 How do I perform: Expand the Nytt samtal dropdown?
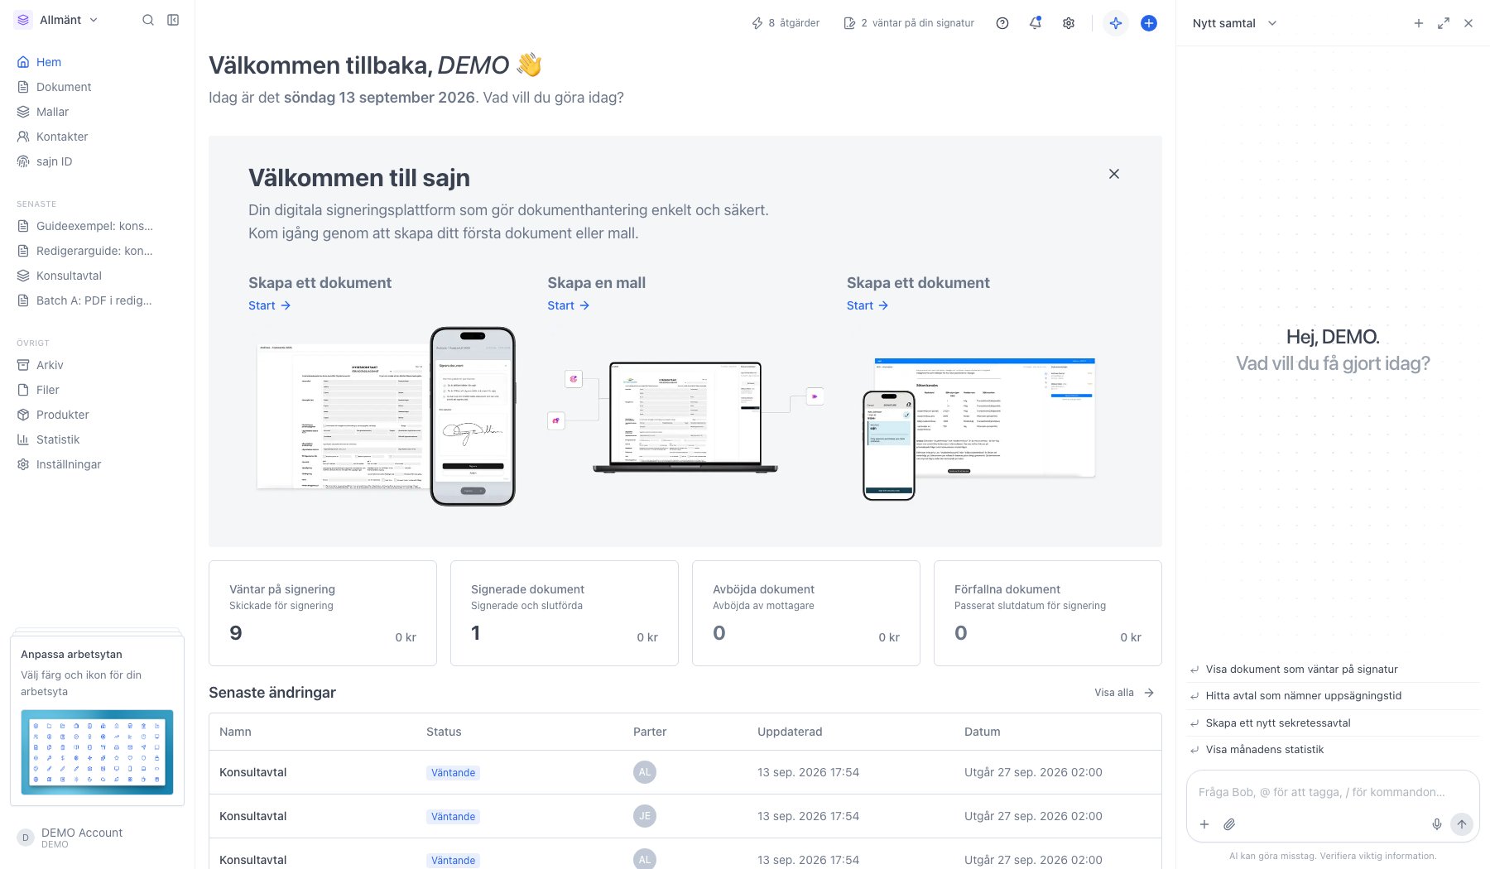(x=1235, y=23)
